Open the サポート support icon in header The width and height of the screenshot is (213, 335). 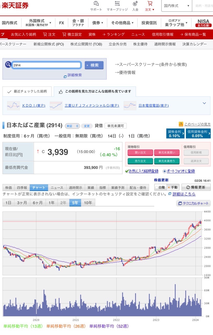(96, 4)
